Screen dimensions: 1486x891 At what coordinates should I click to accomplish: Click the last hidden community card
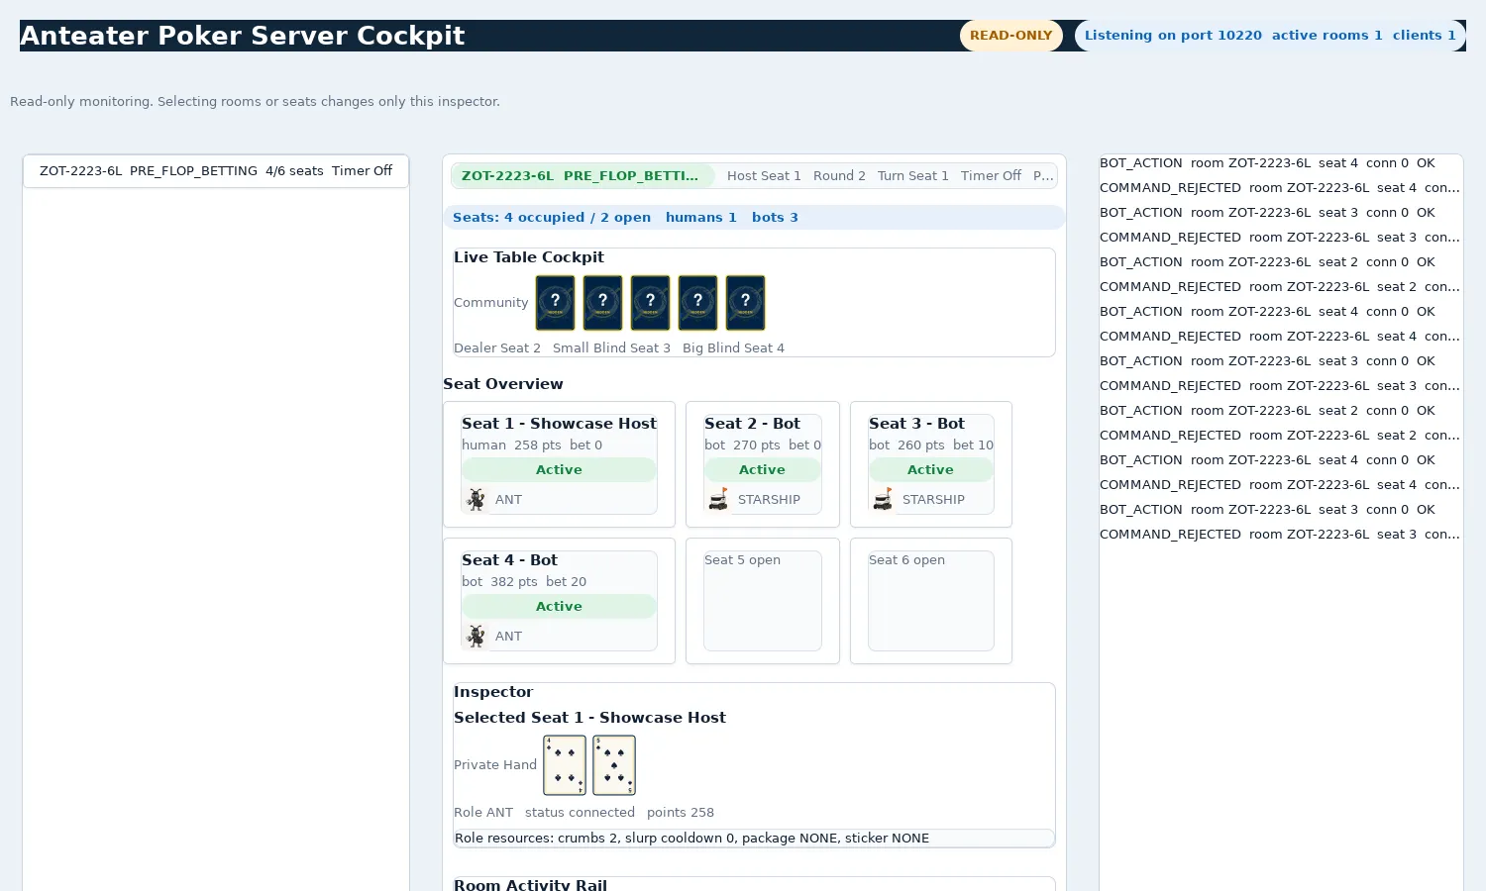[x=745, y=302]
